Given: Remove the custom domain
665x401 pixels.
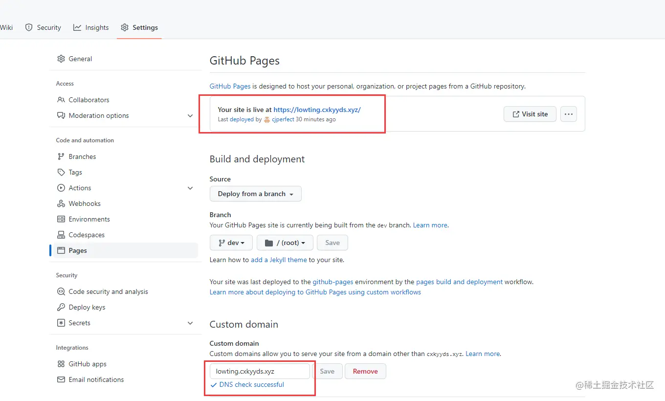Looking at the screenshot, I should pyautogui.click(x=365, y=371).
